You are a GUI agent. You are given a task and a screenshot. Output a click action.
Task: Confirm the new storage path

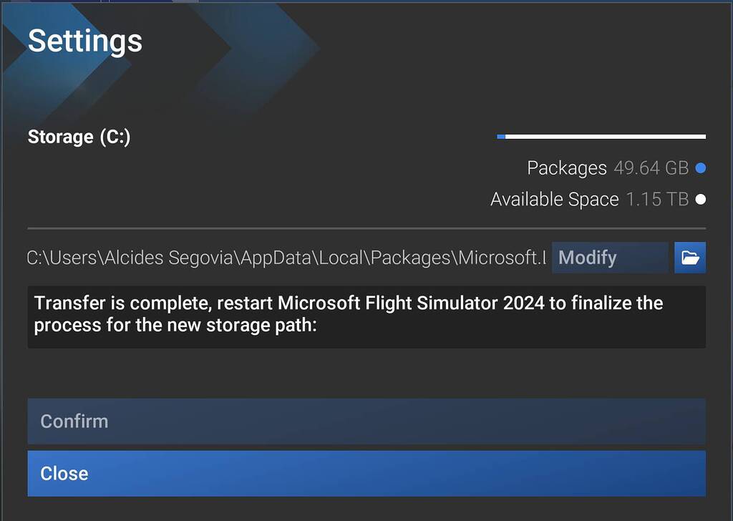click(x=366, y=422)
